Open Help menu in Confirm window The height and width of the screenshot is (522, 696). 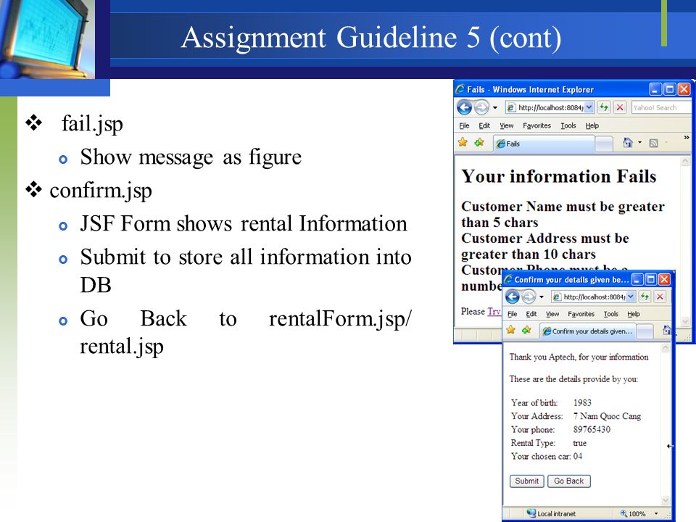(x=634, y=314)
